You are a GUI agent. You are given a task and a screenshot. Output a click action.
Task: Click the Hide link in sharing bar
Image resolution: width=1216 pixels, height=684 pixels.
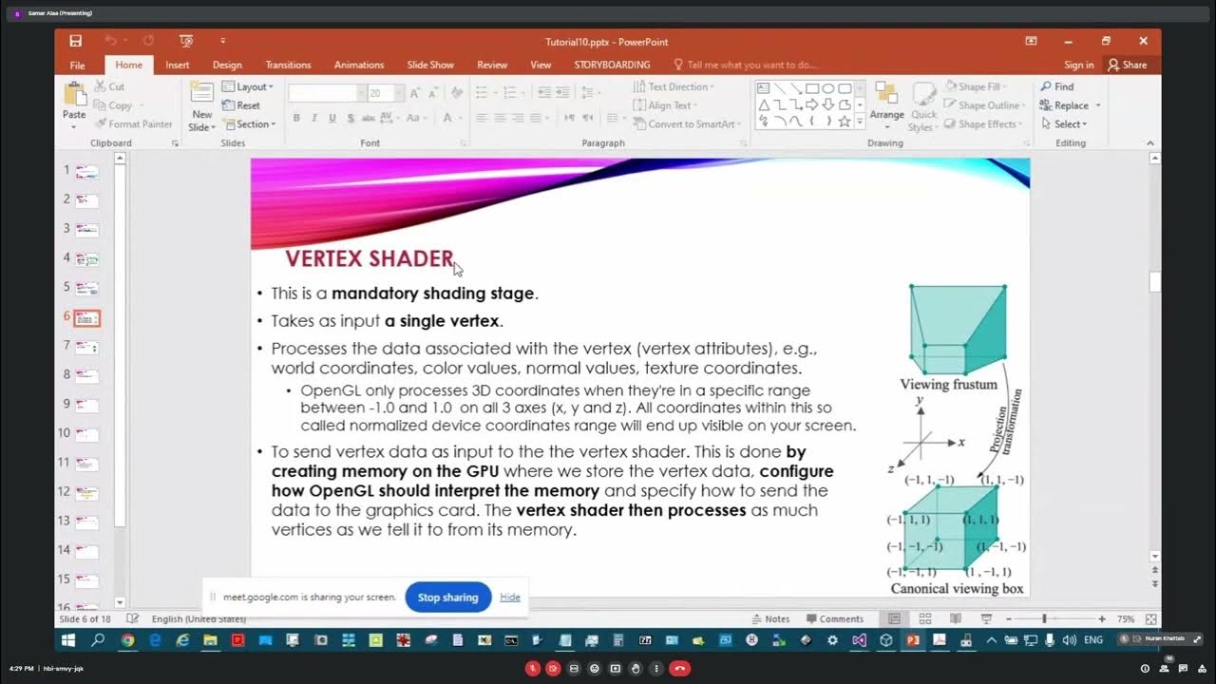click(510, 598)
